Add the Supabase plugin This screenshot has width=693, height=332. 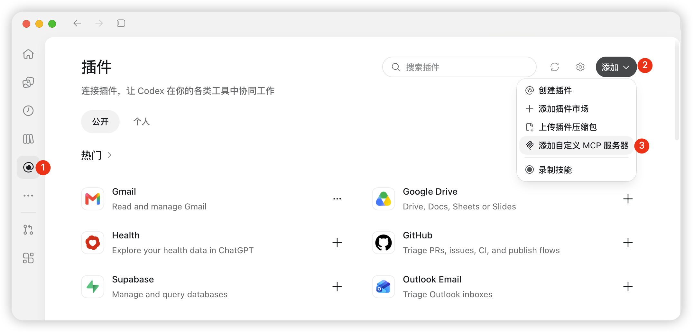click(x=337, y=287)
